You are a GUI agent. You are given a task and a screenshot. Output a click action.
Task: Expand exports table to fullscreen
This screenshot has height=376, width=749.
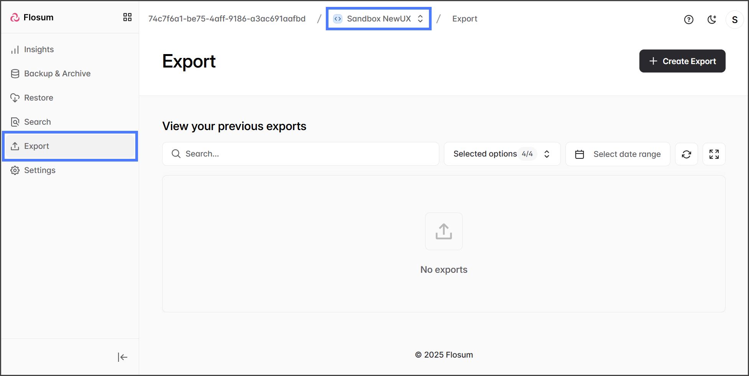714,154
